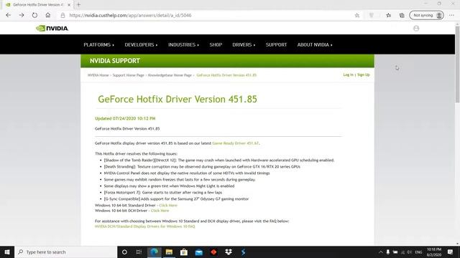The height and width of the screenshot is (258, 460).
Task: Expand the About NVIDIA menu
Action: (315, 44)
